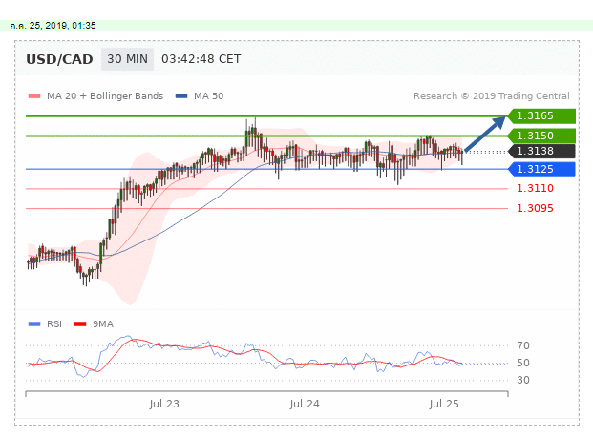Click the RSI legend color swatch
The width and height of the screenshot is (593, 438).
pyautogui.click(x=34, y=323)
